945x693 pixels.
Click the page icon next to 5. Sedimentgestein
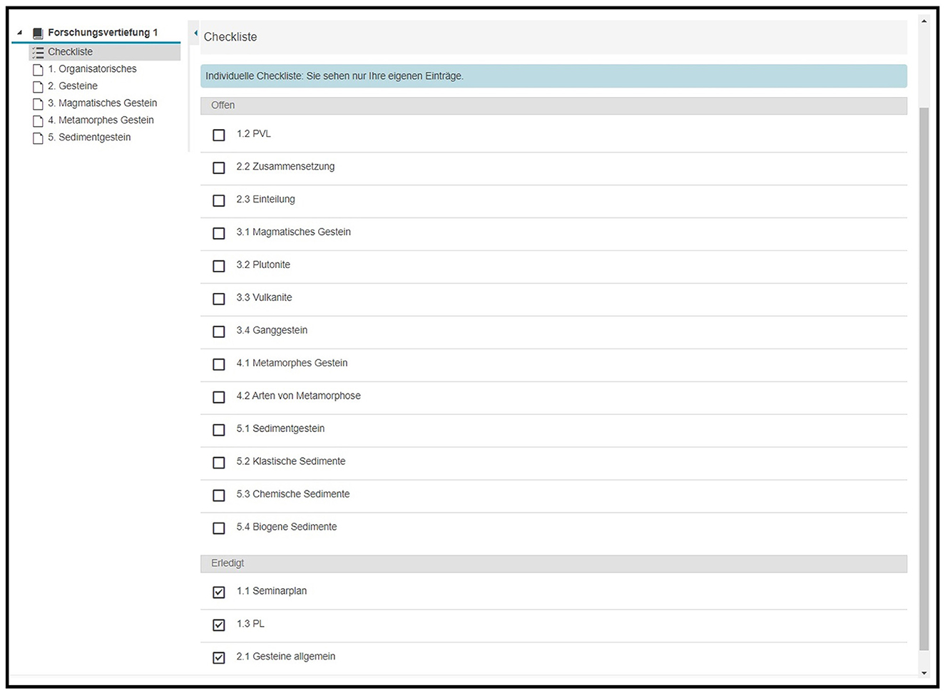tap(38, 138)
